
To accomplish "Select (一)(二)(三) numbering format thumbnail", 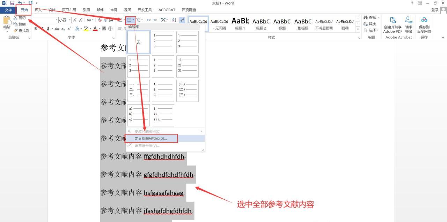I will click(188, 91).
